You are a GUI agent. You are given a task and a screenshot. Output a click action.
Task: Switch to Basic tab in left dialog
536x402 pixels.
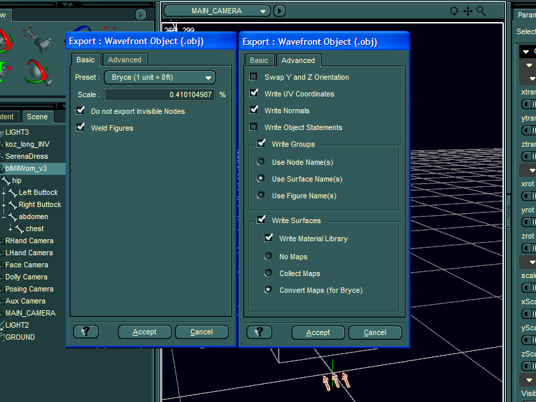click(86, 60)
